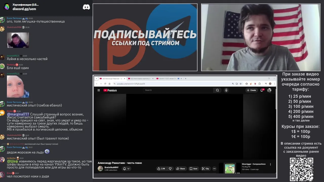Expand the browser tab search dropdown
This screenshot has width=324, height=182.
pyautogui.click(x=96, y=79)
